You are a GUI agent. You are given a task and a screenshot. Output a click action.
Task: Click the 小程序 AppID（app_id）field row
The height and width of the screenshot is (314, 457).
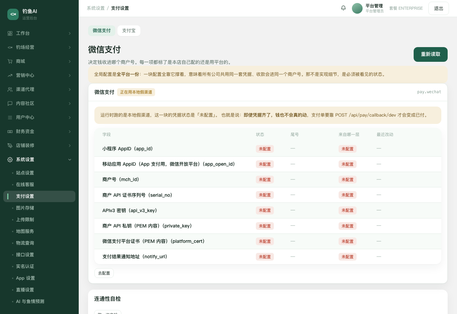(268, 149)
